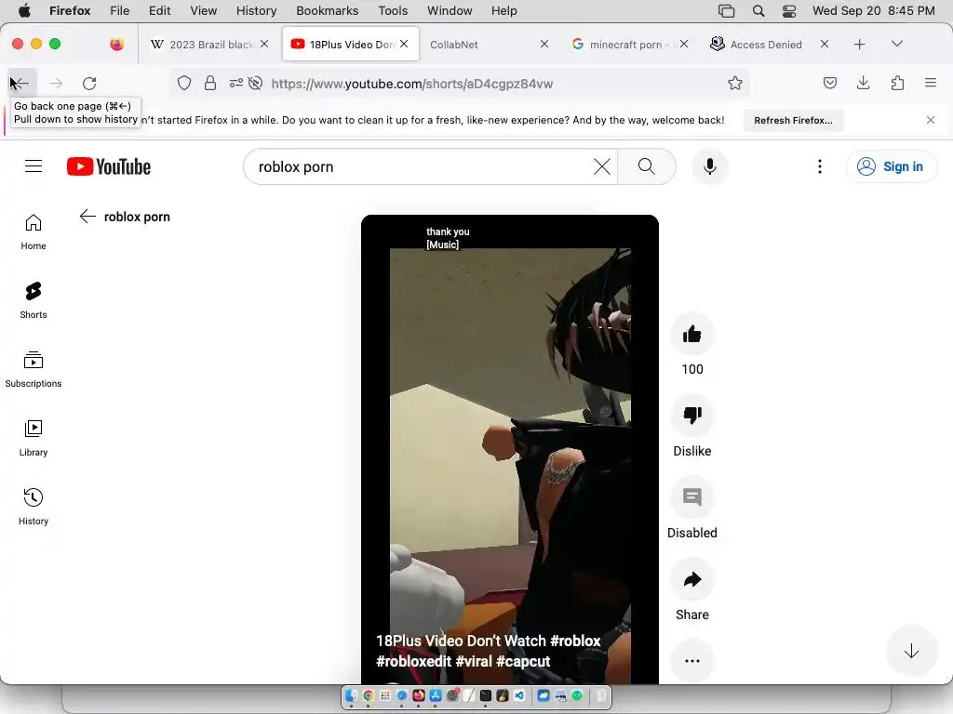Image resolution: width=953 pixels, height=714 pixels.
Task: Go to Home in the YouTube sidebar
Action: [x=34, y=231]
